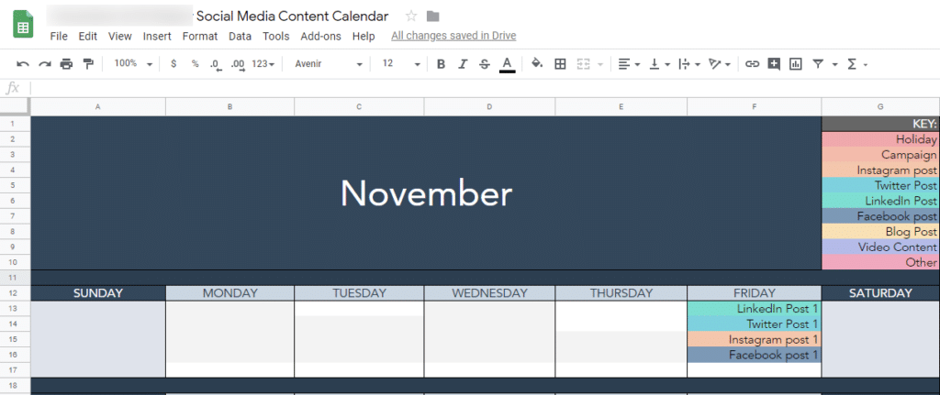940x395 pixels.
Task: Open the 100% zoom dropdown
Action: 133,63
